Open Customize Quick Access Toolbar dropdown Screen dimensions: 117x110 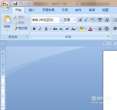coord(36,3)
